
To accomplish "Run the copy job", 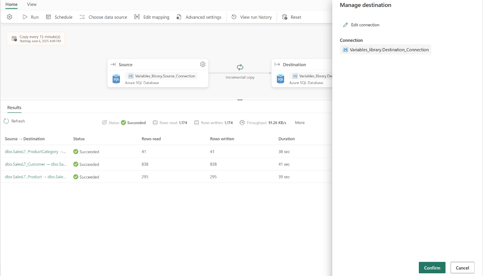I will [30, 17].
